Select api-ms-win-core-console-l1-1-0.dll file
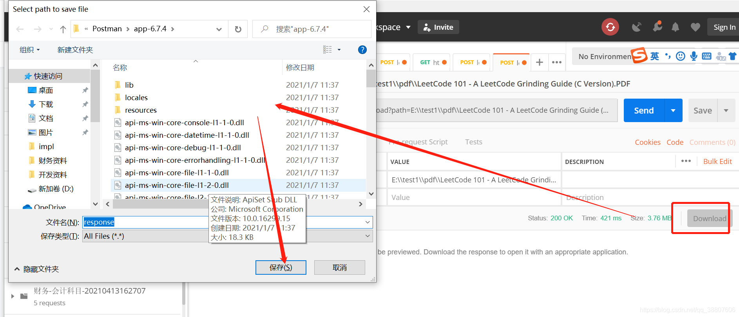739x317 pixels. coord(184,122)
